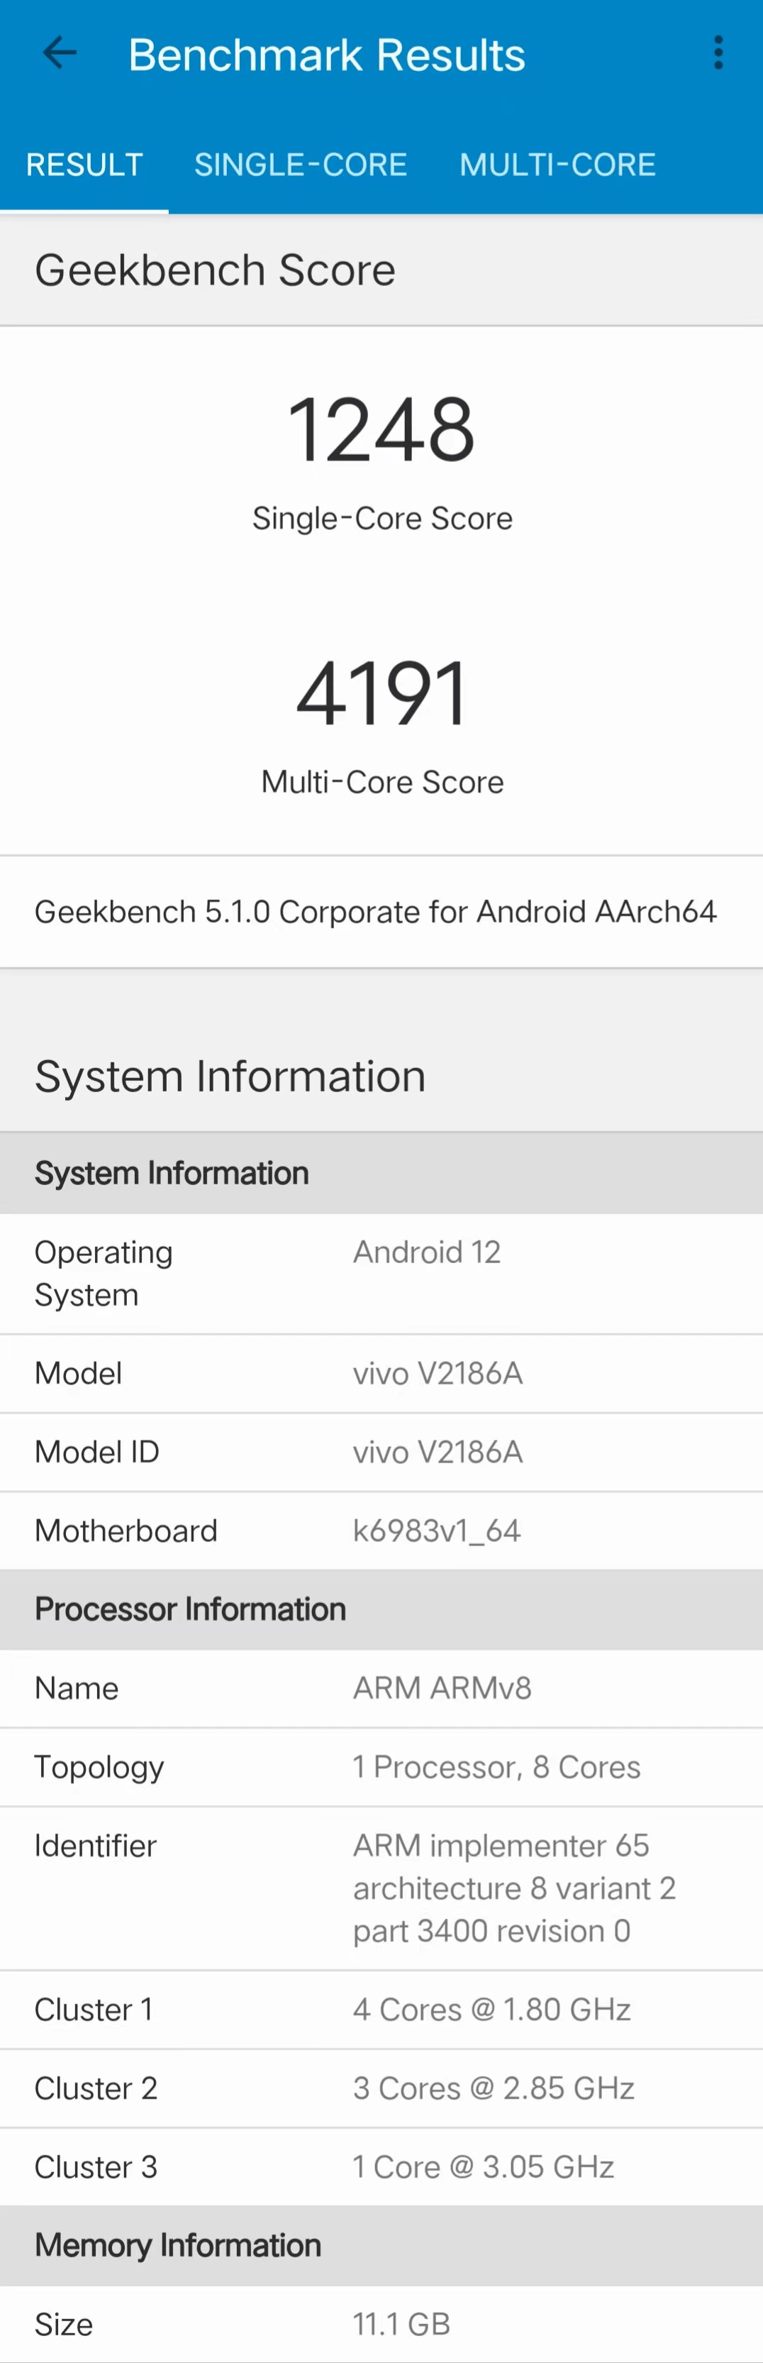Select the Geekbench 5.1.0 version text
Viewport: 763px width, 2363px height.
coord(374,911)
